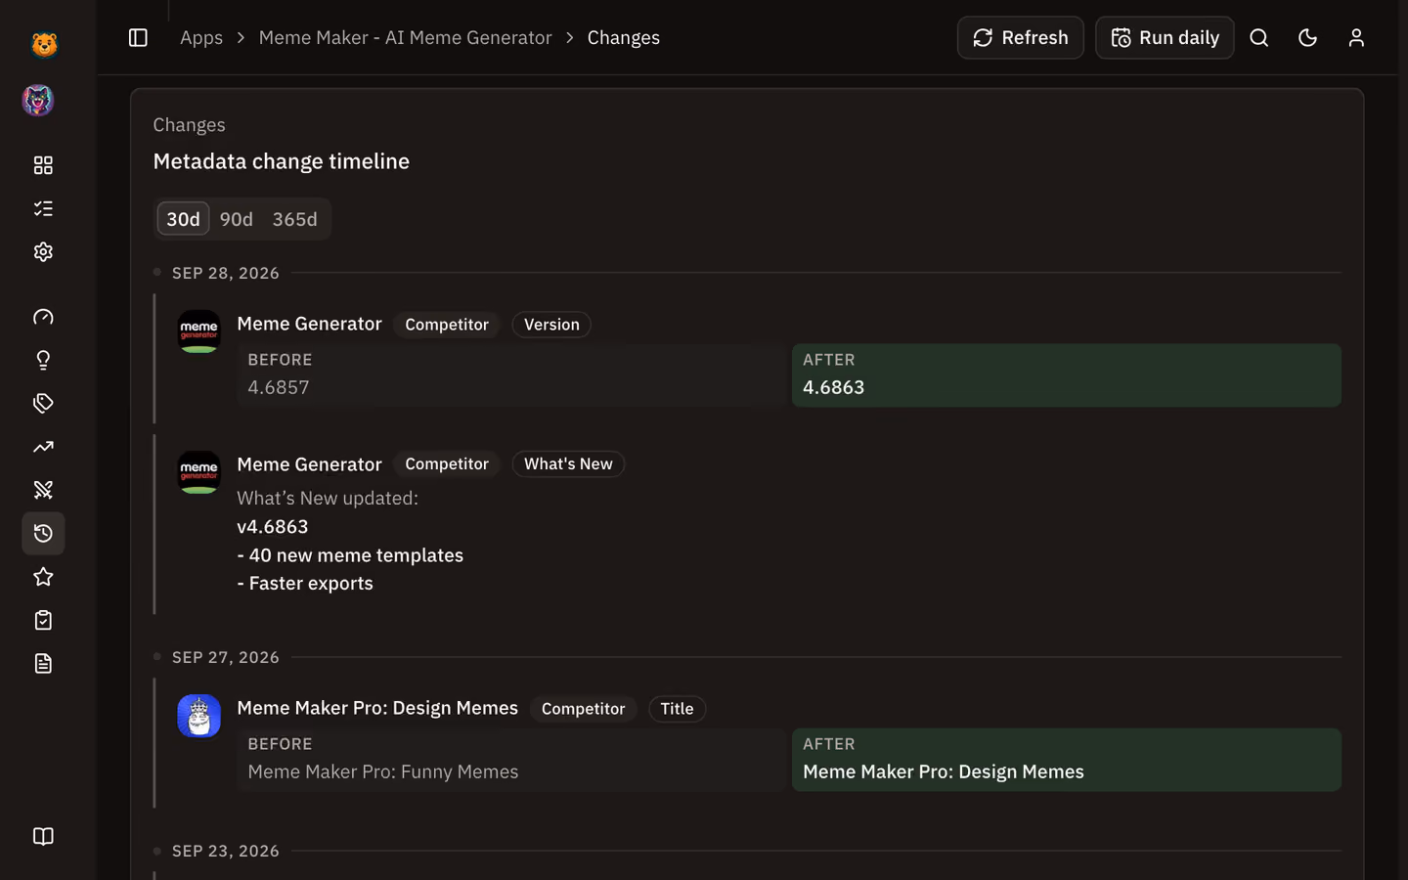Open the book docs icon
Viewport: 1408px width, 880px height.
pos(43,836)
